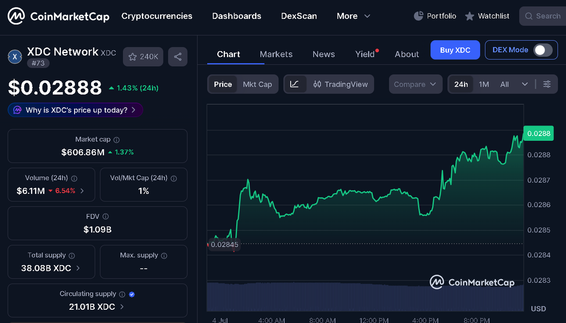Click the 0.02845 opening price label
This screenshot has width=566, height=323.
[x=225, y=244]
